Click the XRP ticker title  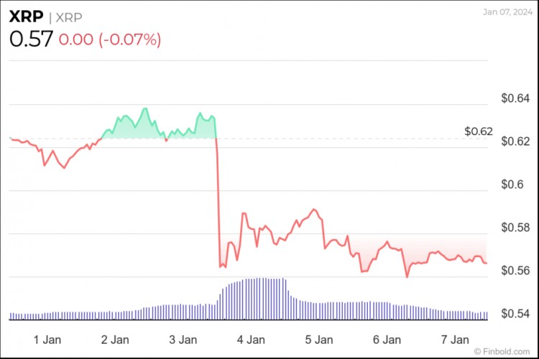24,16
